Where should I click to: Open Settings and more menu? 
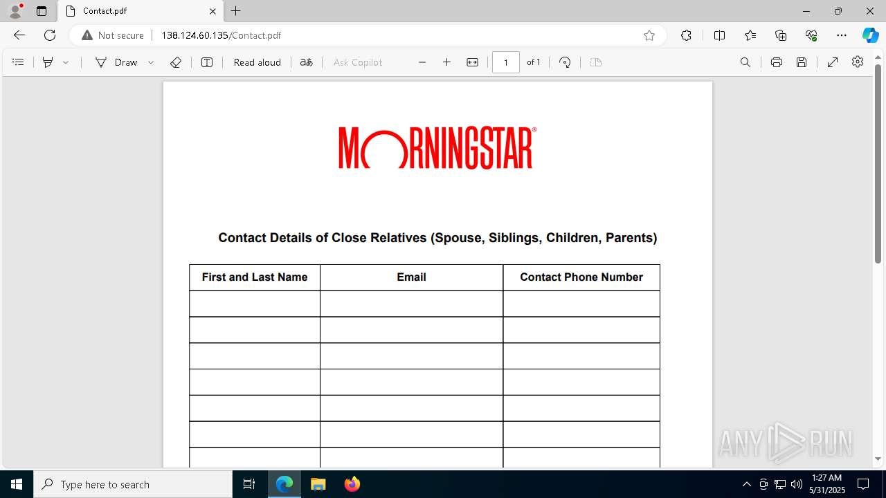click(842, 35)
